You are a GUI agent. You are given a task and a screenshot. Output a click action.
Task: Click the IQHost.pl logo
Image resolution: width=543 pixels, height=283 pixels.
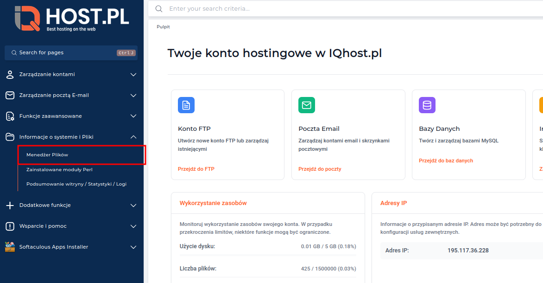pos(72,18)
